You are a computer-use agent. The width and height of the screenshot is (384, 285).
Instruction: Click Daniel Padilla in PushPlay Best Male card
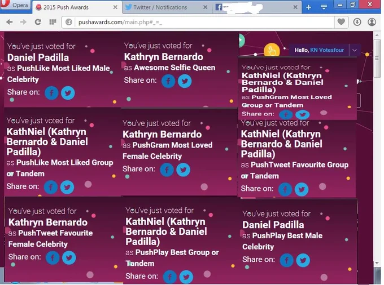[x=273, y=225]
